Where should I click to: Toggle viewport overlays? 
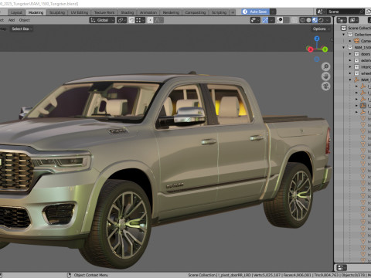pyautogui.click(x=280, y=20)
